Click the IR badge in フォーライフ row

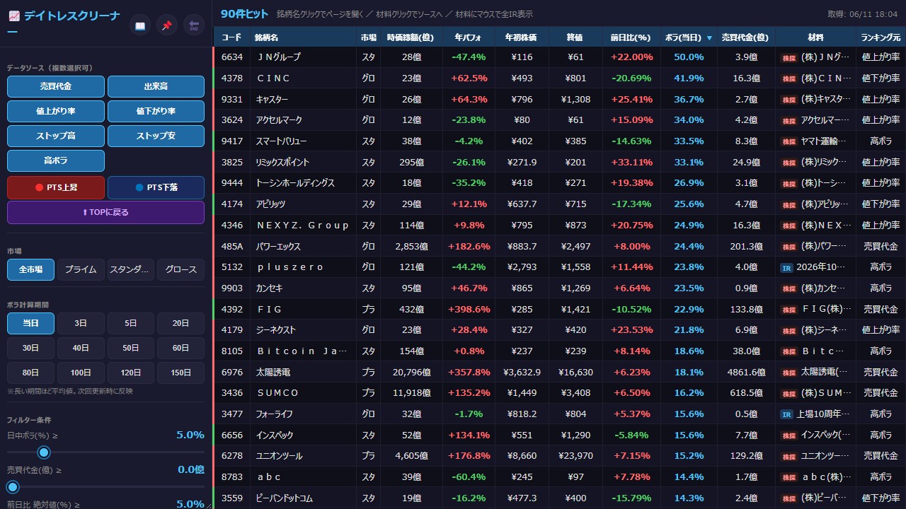(786, 415)
